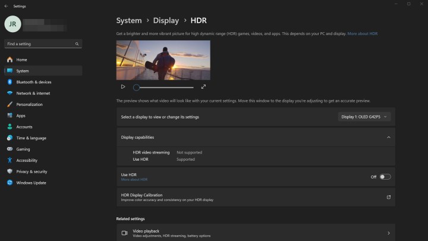Click the "Supported" Use HDR capability value
The image size is (428, 241).
point(185,159)
